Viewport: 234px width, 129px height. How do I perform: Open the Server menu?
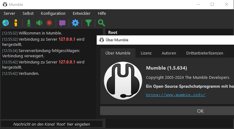(x=9, y=14)
